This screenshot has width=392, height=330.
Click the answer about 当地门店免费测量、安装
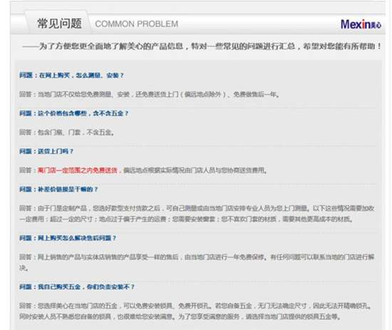coord(149,94)
